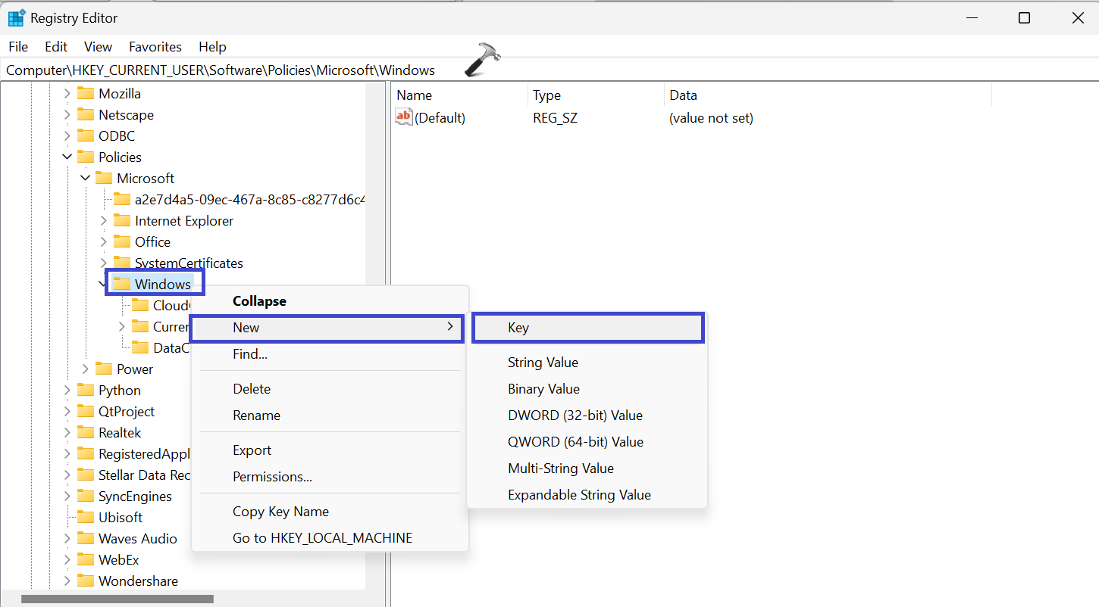1099x607 pixels.
Task: Open the View menu
Action: [98, 47]
